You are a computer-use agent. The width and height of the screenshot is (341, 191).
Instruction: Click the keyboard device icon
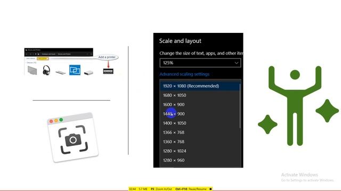pos(61,72)
